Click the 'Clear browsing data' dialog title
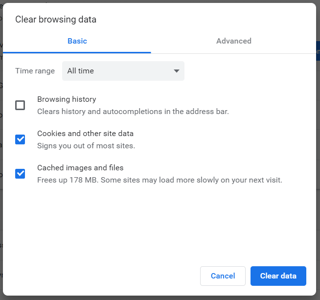This screenshot has width=320, height=300. tap(56, 20)
